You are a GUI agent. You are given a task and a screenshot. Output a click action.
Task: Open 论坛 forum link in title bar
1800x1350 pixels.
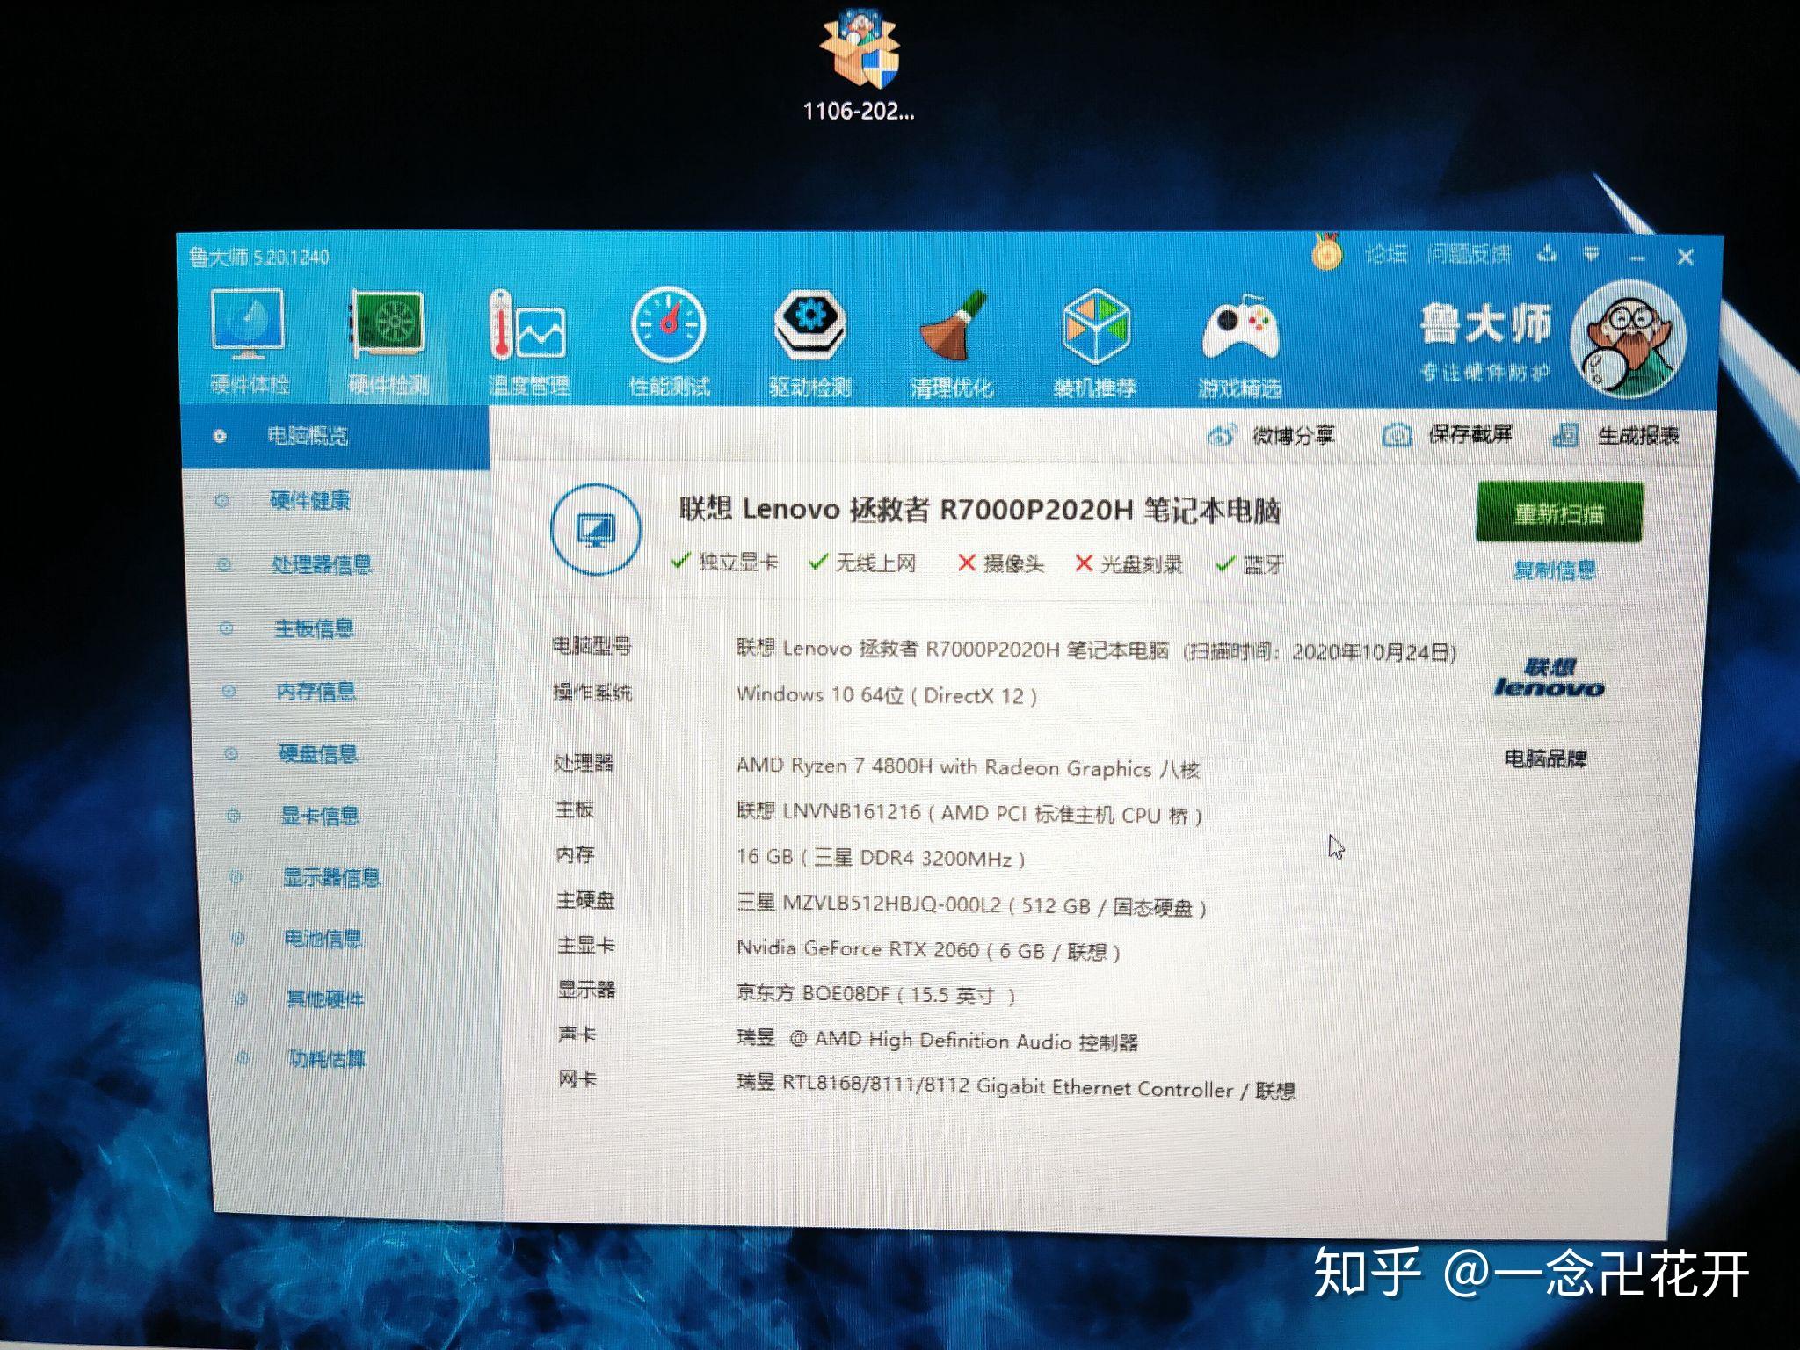1386,255
